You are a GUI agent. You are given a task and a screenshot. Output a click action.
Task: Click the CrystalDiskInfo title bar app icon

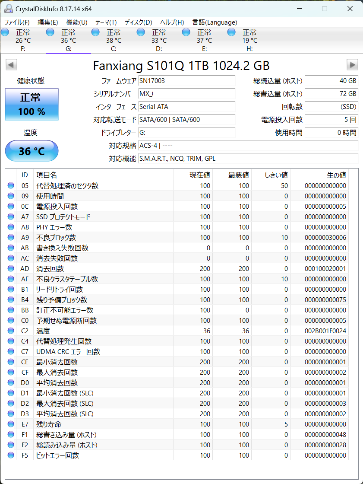tap(8, 9)
